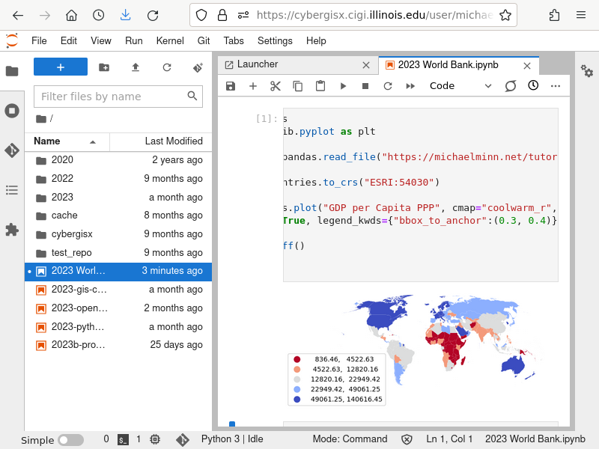Sort files by Name column header

47,141
